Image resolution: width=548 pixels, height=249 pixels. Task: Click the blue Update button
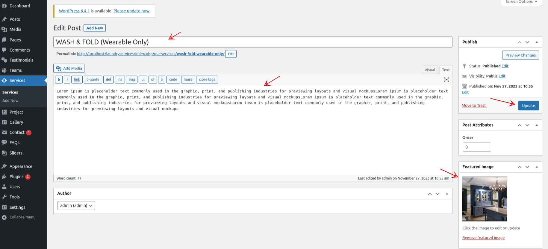(528, 105)
